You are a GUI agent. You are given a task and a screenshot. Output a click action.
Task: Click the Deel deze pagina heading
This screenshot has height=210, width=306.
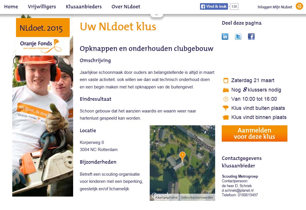click(x=242, y=23)
